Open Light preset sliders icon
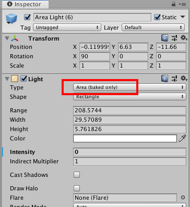Viewport: 190px width, 207px height. pyautogui.click(x=174, y=79)
